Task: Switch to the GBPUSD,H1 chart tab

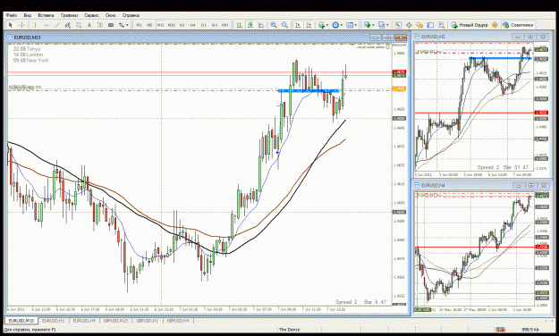Action: [147, 321]
